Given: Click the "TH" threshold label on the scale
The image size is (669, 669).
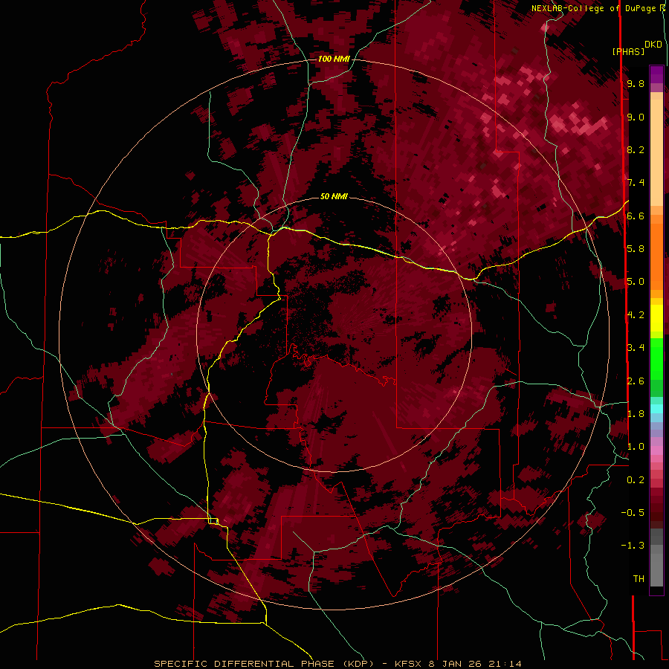Looking at the screenshot, I should pos(639,579).
